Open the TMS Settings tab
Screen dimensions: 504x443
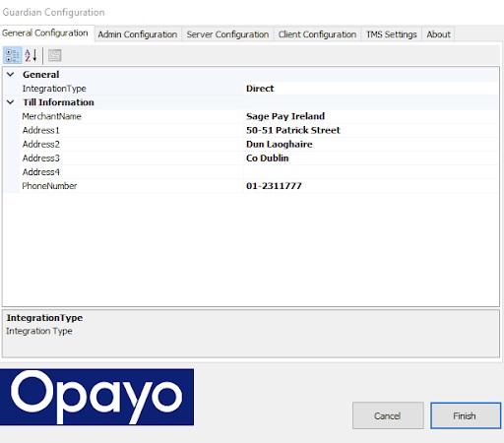coord(392,34)
